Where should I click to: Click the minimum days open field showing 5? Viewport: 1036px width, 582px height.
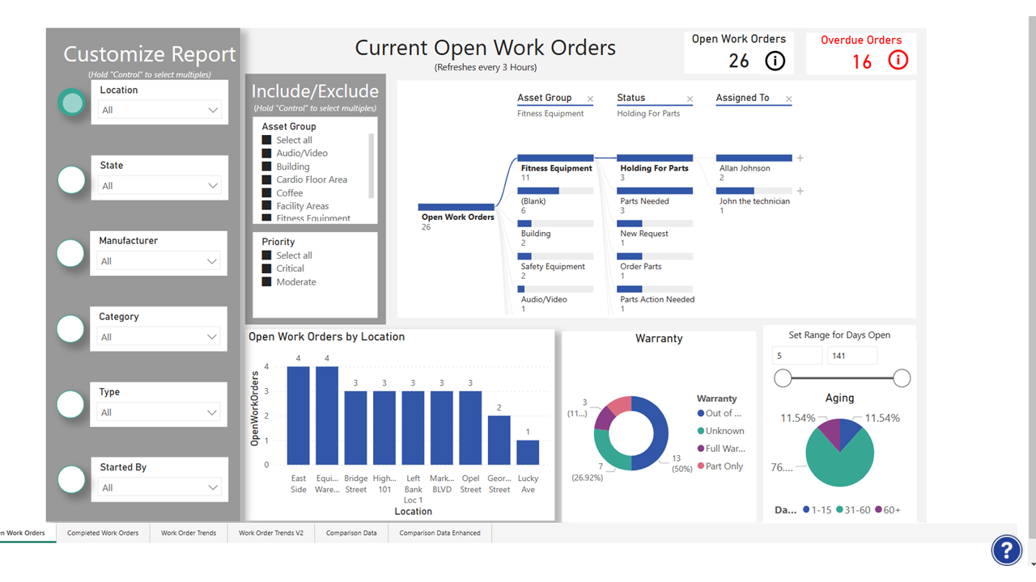click(797, 356)
